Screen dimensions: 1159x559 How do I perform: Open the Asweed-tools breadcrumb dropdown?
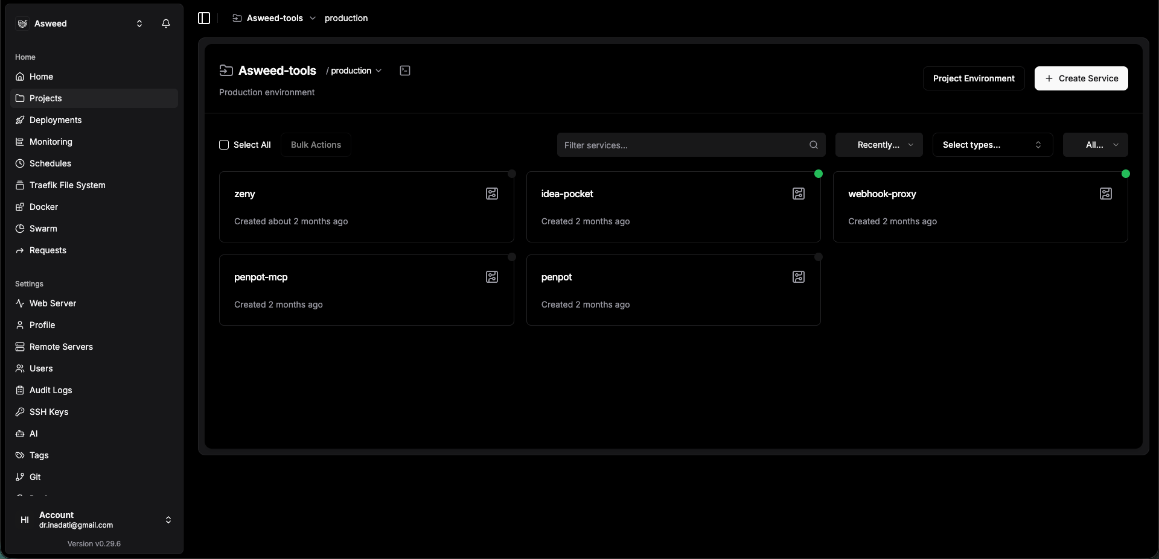(313, 18)
